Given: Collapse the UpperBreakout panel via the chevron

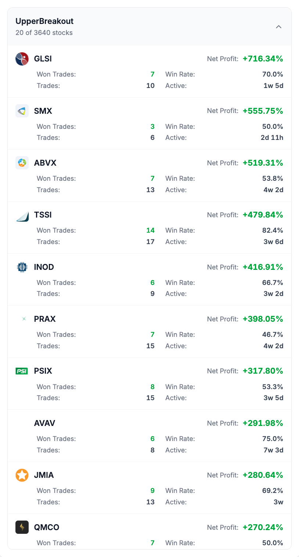Looking at the screenshot, I should [x=279, y=27].
